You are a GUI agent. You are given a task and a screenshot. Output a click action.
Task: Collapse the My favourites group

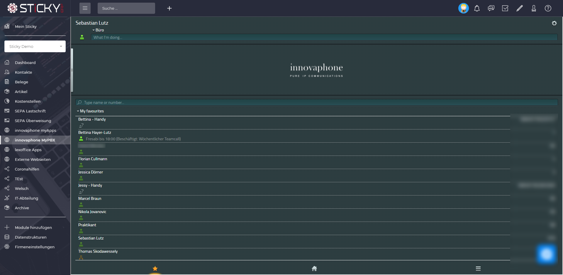coord(90,111)
